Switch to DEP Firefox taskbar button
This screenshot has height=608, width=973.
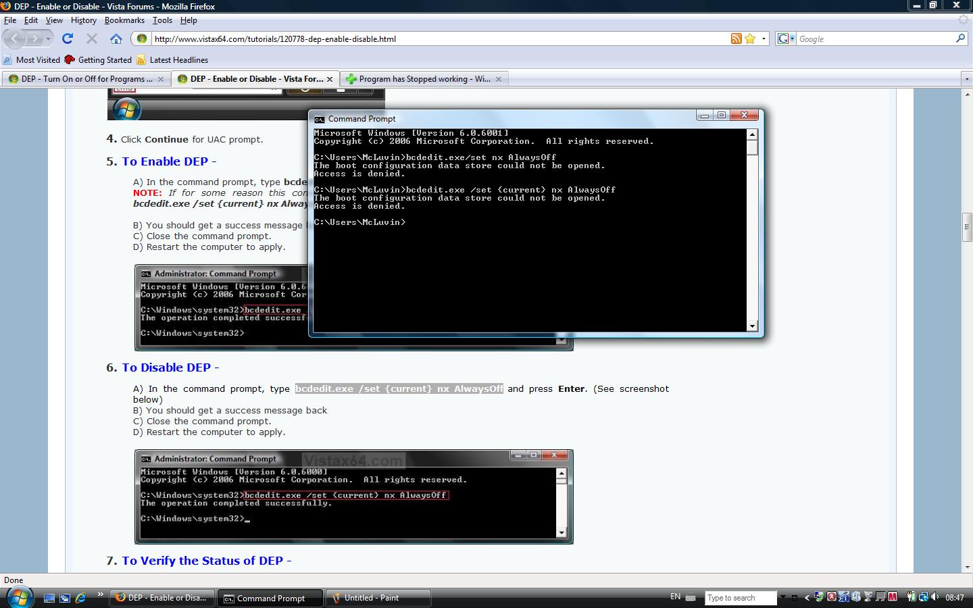tap(162, 598)
